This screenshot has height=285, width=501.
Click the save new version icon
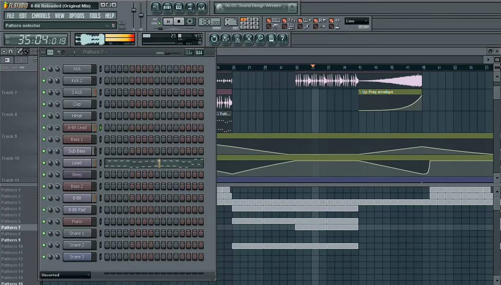[226, 38]
